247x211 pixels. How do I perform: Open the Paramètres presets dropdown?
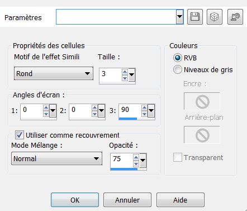(179, 17)
